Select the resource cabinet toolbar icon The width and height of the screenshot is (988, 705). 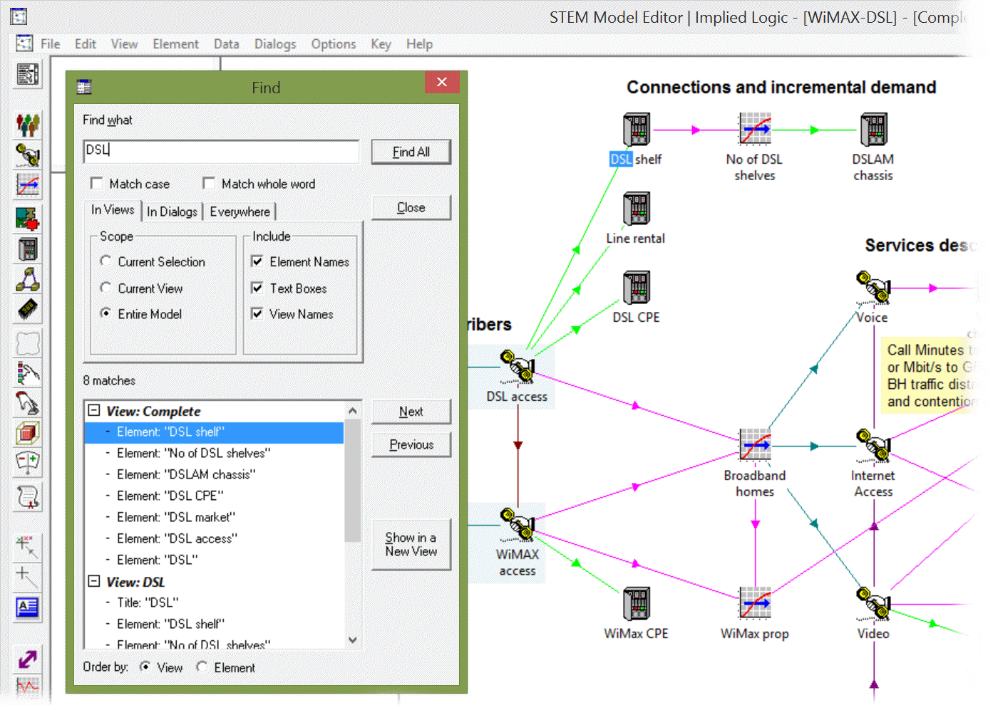click(x=28, y=249)
